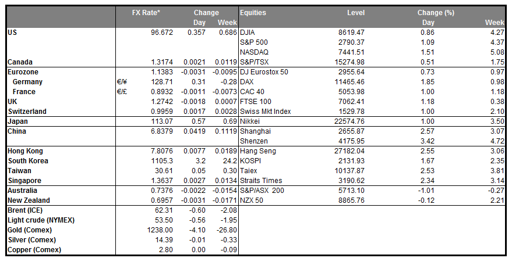Viewport: 512px width, 258px height.
Task: Select the Hang Seng level 27182.04
Action: click(346, 150)
